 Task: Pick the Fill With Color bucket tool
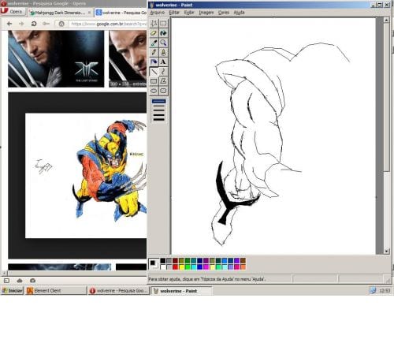pos(163,33)
